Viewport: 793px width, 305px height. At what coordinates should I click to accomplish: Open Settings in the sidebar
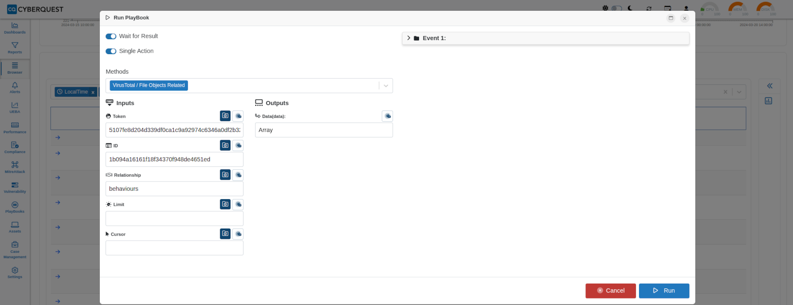click(x=15, y=273)
